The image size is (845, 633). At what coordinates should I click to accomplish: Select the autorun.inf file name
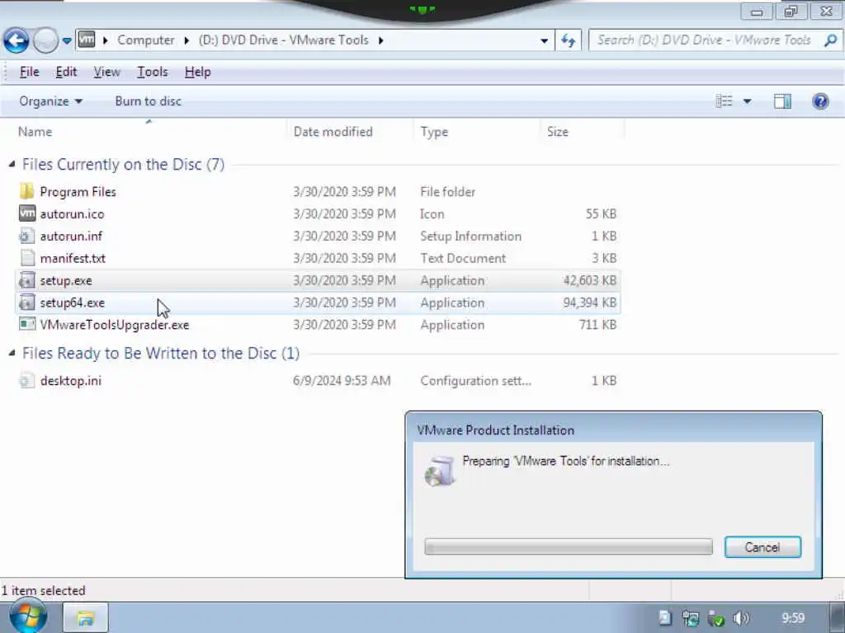tap(71, 237)
